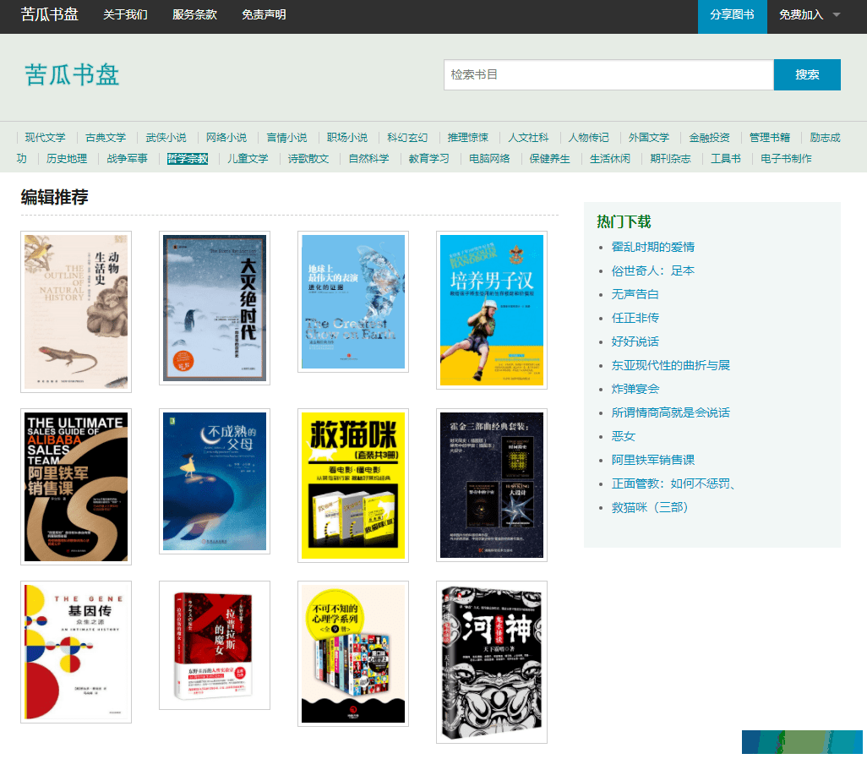
Task: Open 所谓情商高就是会说话 link
Action: (671, 412)
